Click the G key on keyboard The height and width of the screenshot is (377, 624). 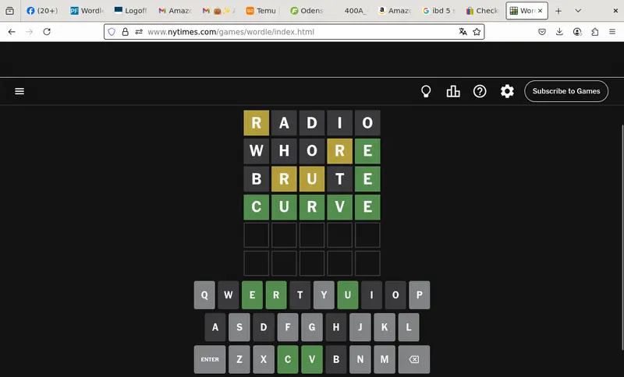[312, 327]
